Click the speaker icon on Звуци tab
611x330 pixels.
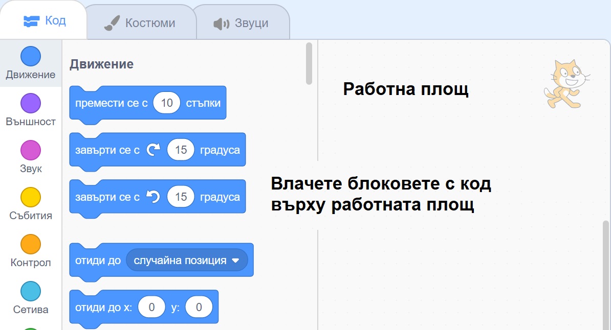(x=222, y=23)
